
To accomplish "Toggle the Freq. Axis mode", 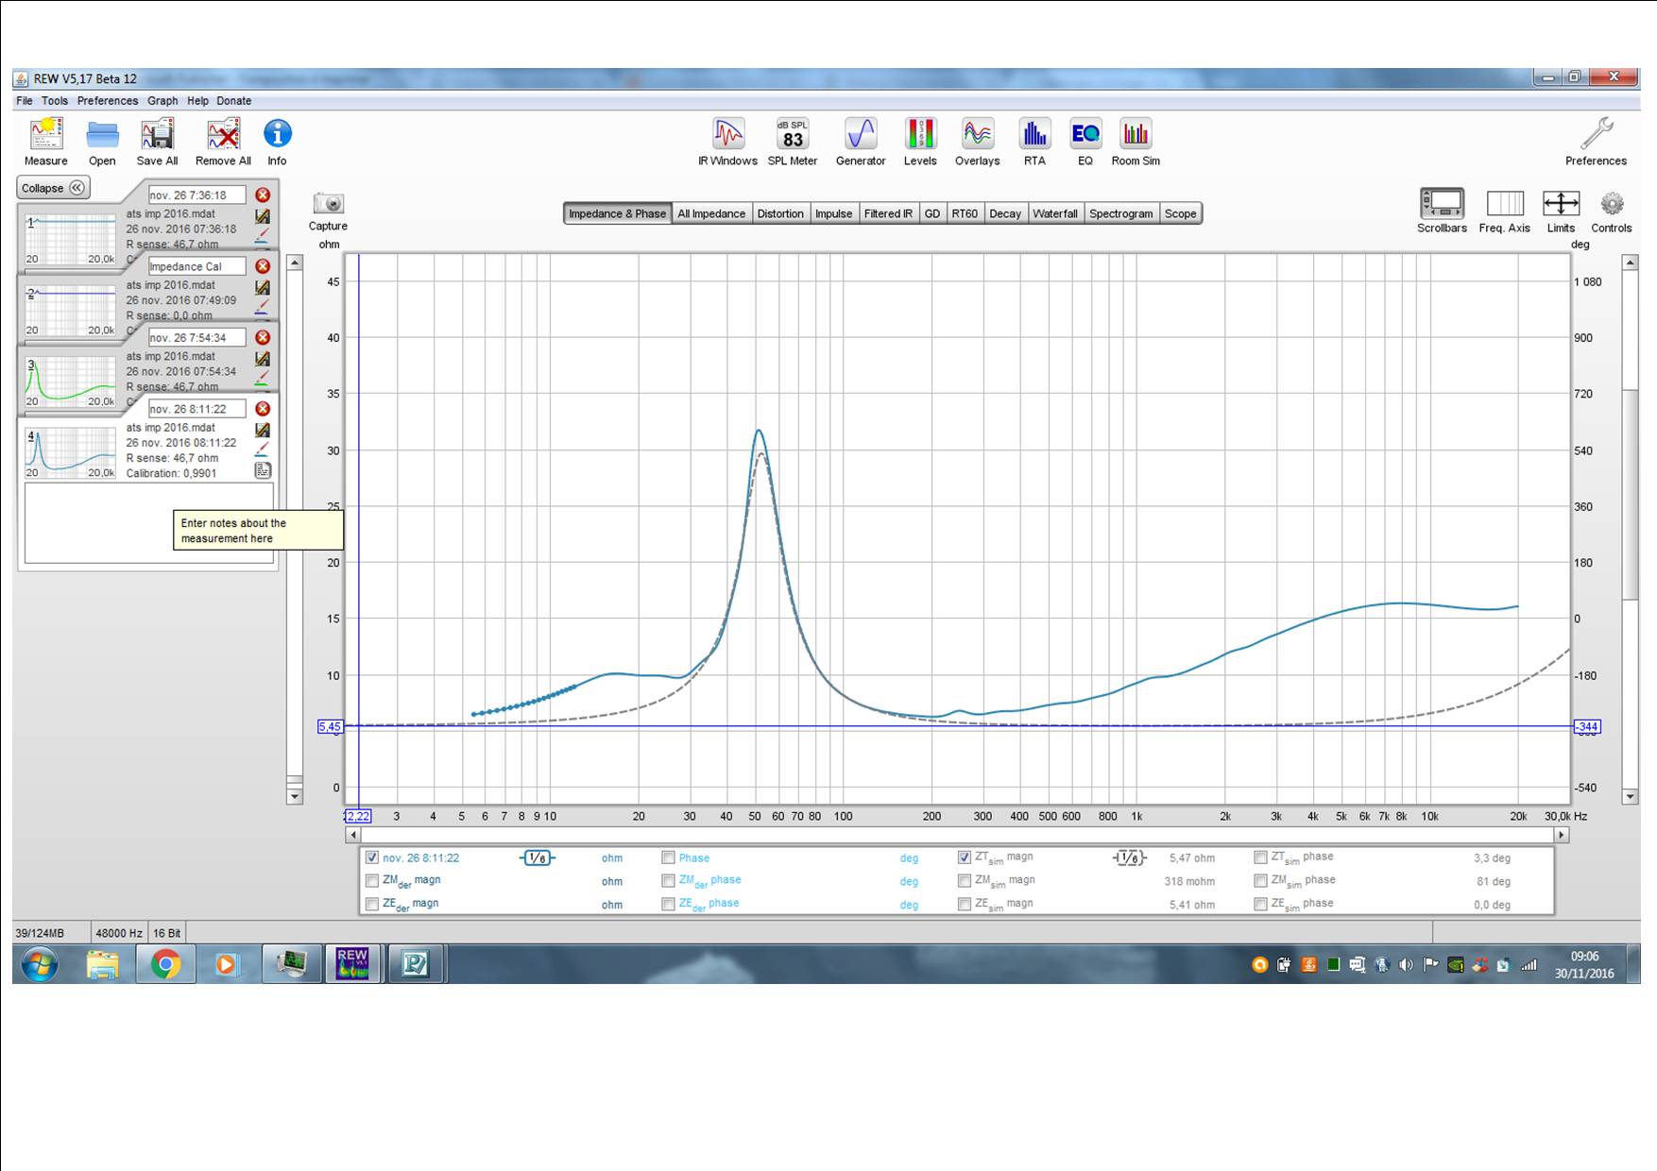I will point(1505,203).
